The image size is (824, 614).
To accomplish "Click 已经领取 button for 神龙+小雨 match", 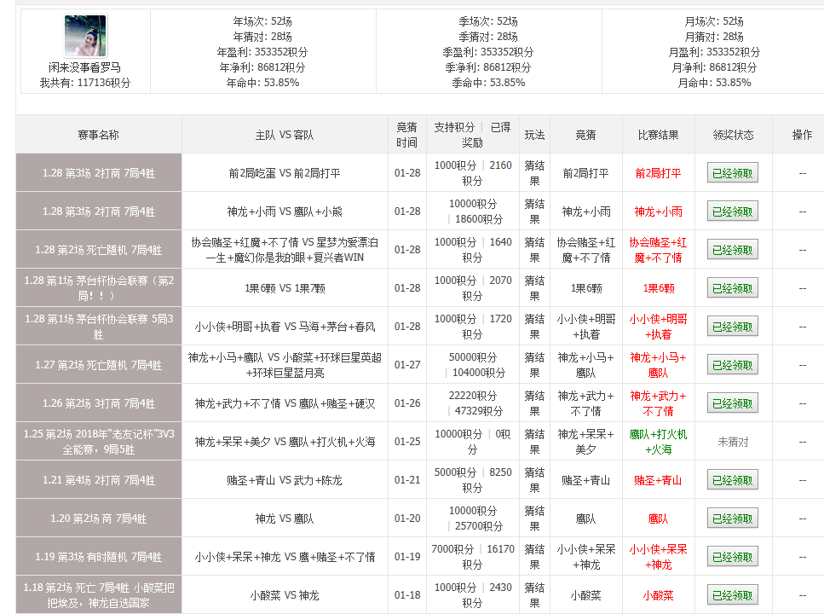I will [x=732, y=211].
